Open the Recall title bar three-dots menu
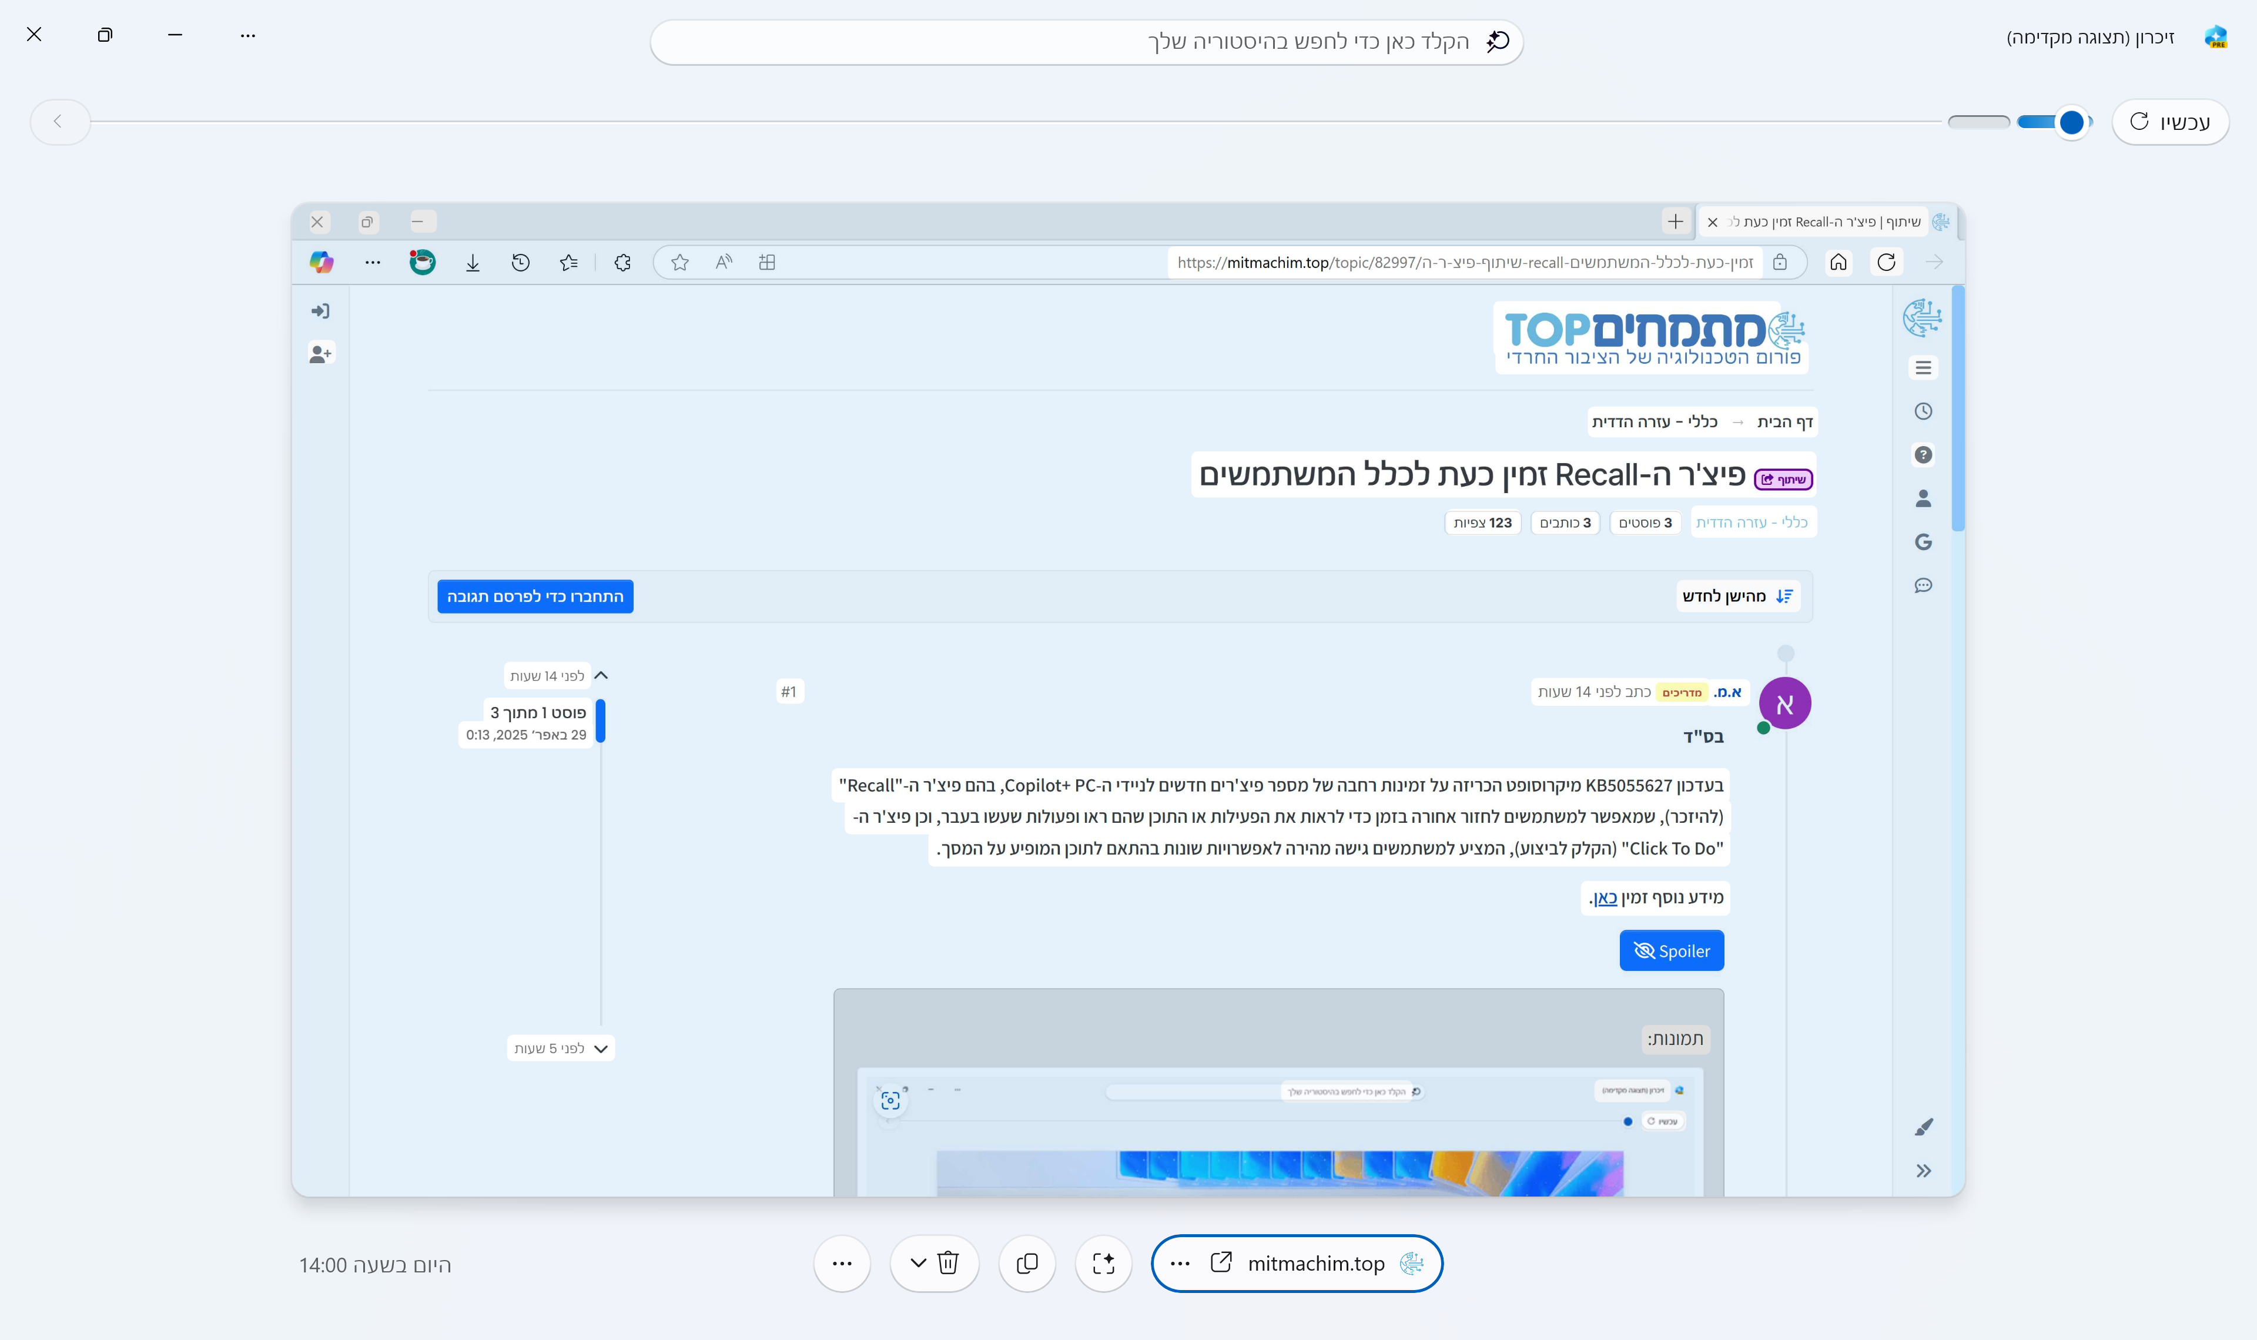Viewport: 2257px width, 1340px height. 248,35
